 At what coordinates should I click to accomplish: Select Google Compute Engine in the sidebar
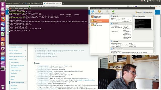tap(17, 82)
